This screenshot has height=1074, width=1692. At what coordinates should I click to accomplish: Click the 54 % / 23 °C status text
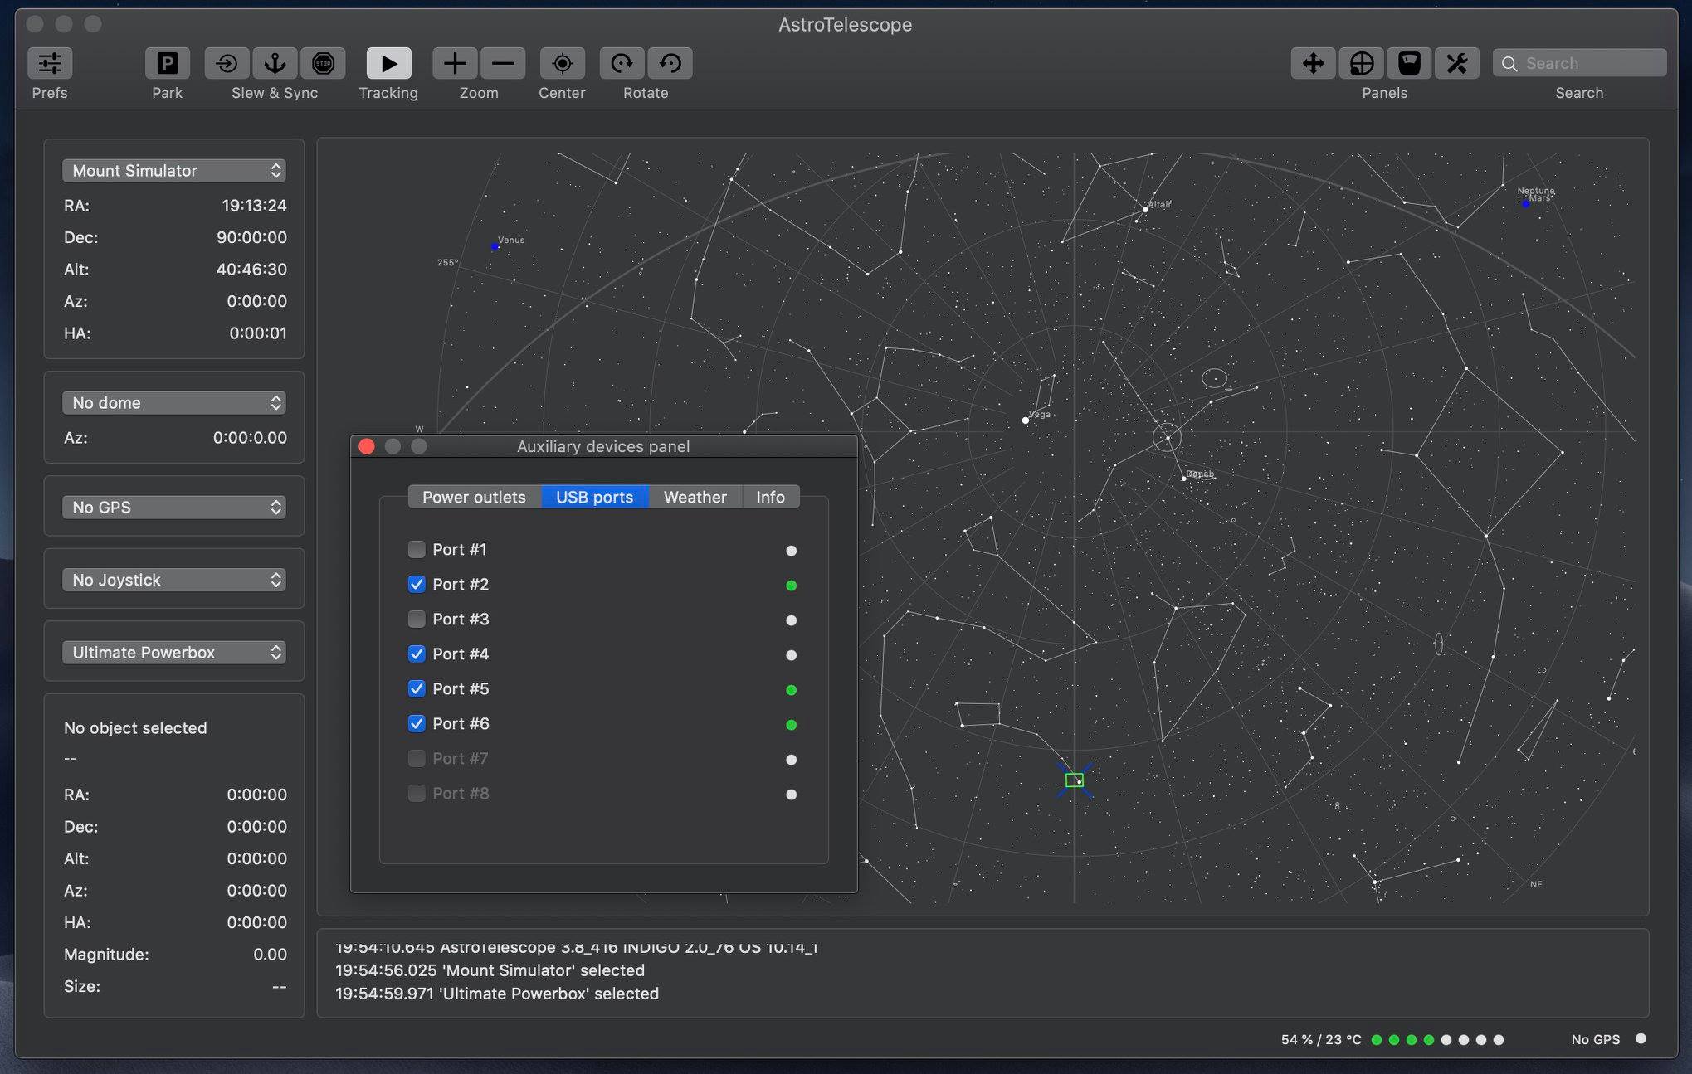click(1320, 1040)
